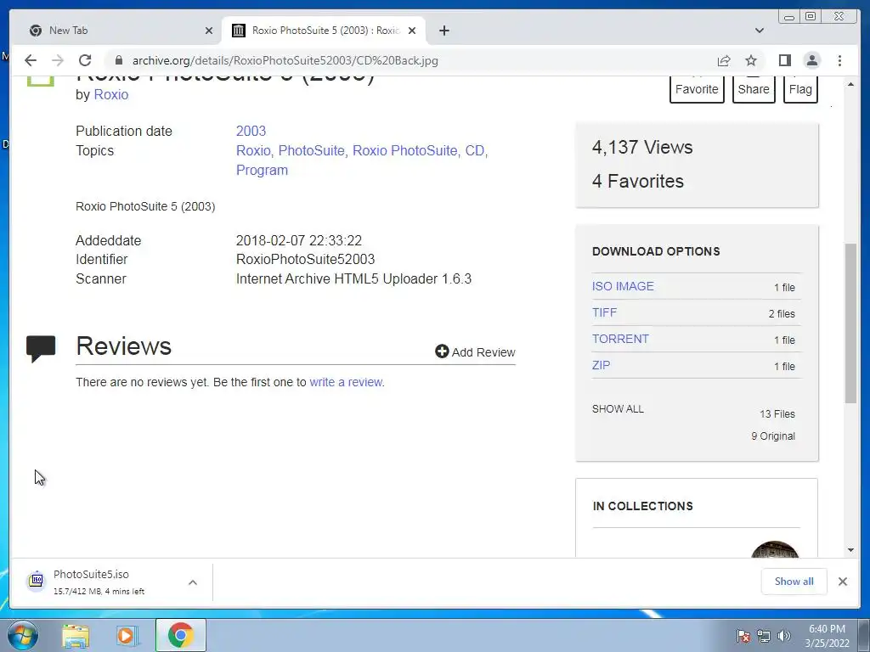Expand PhotoSuite5.iso download options chevron
Screen dimensions: 870x652
(193, 582)
